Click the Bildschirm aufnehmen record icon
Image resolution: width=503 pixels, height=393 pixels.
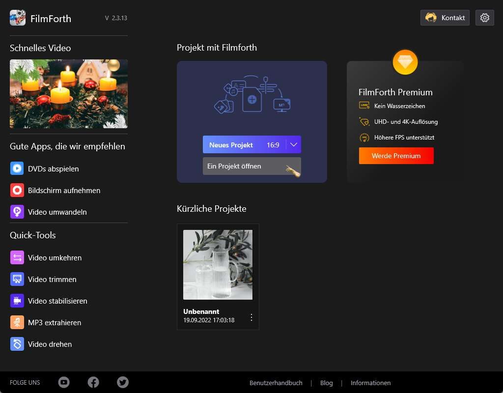tap(17, 190)
